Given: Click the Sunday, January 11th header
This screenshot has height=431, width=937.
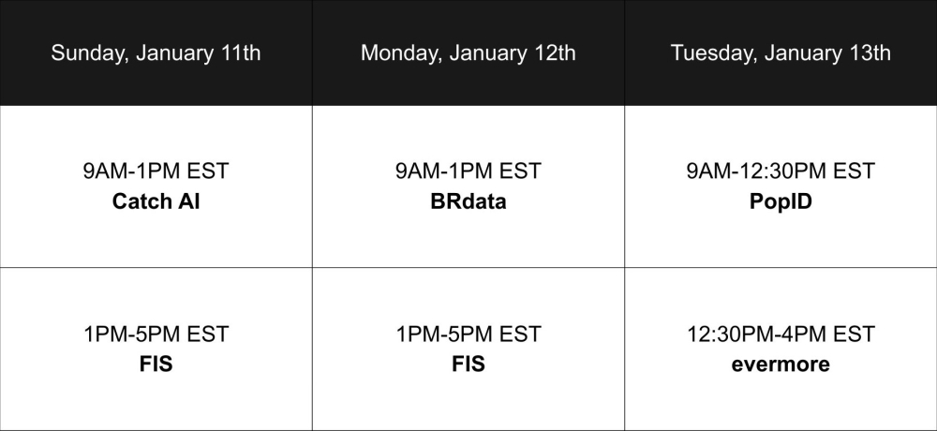Looking at the screenshot, I should [156, 52].
